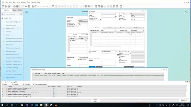Click the Help question-mark toolbar icon
191x107 pixels.
tap(121, 7)
